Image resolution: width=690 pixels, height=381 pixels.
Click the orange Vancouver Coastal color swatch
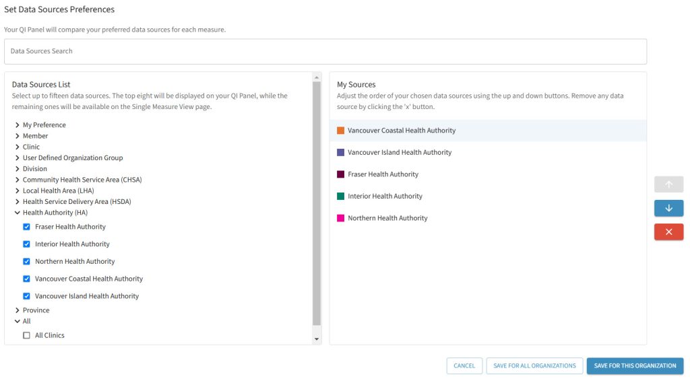coord(340,131)
